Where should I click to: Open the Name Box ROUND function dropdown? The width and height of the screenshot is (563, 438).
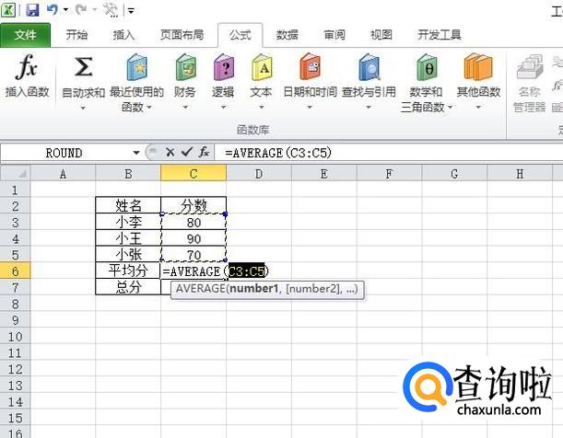136,153
